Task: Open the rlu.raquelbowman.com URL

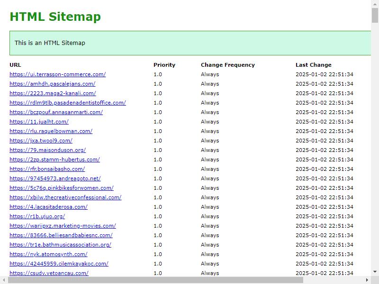Action: point(51,131)
